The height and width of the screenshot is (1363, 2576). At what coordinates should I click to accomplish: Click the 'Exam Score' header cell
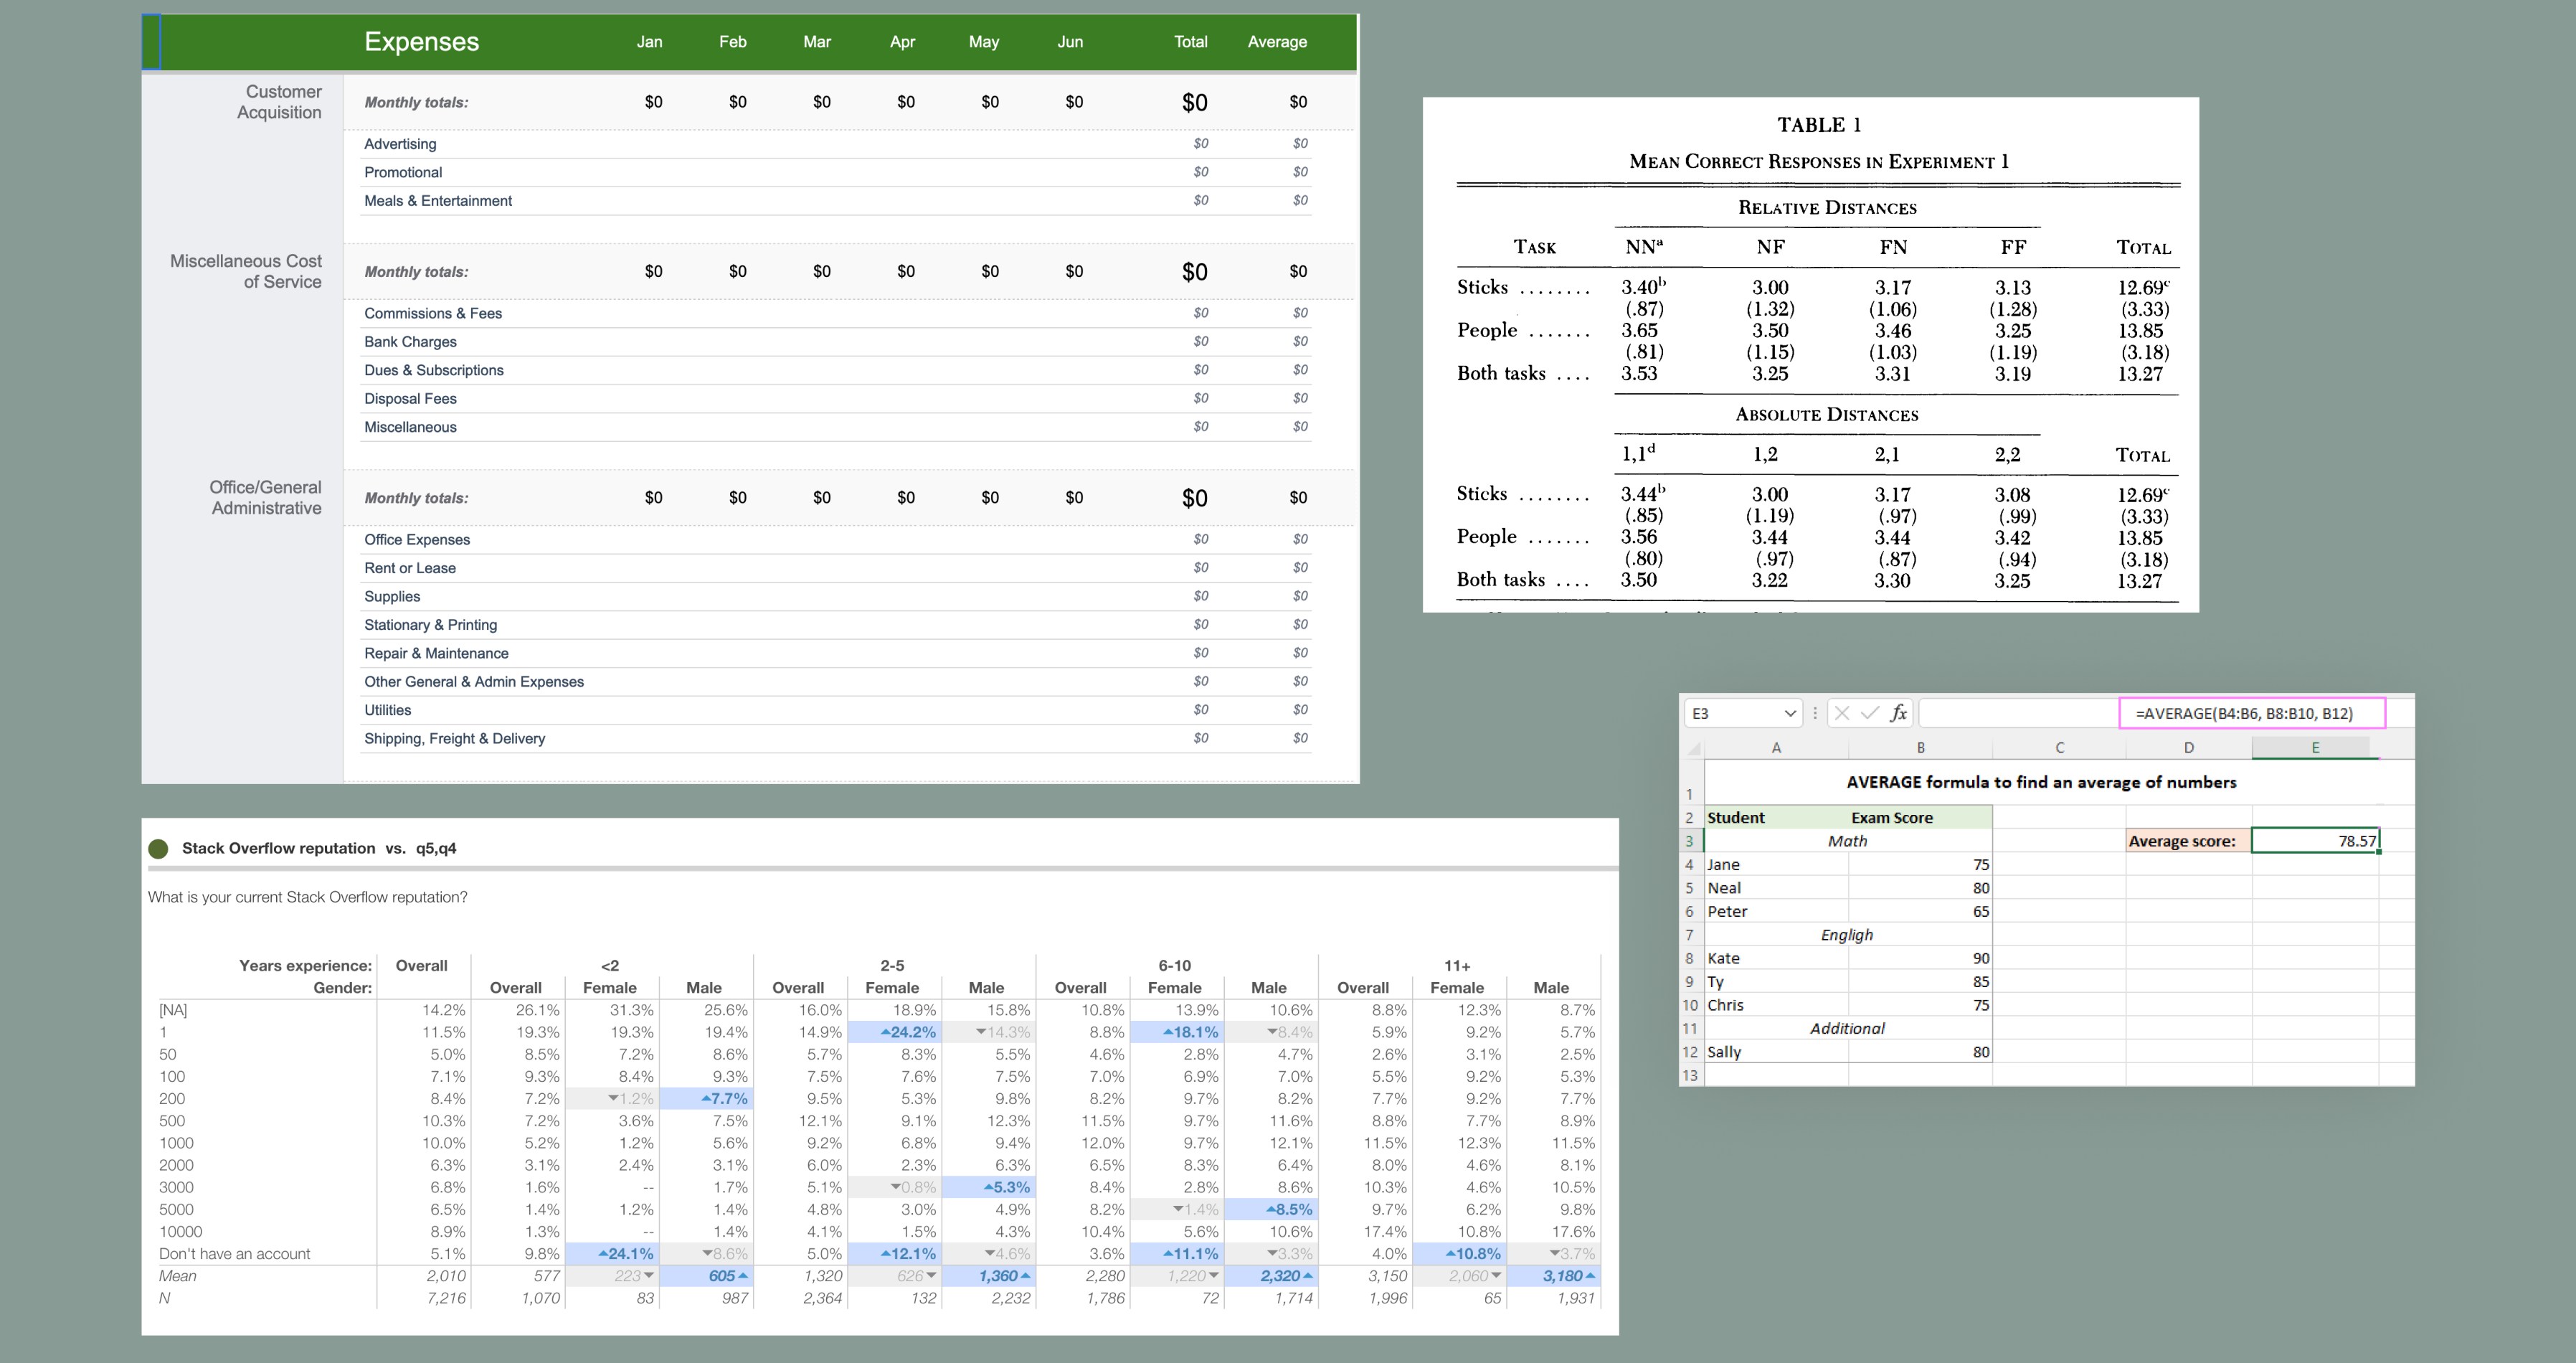point(1920,818)
